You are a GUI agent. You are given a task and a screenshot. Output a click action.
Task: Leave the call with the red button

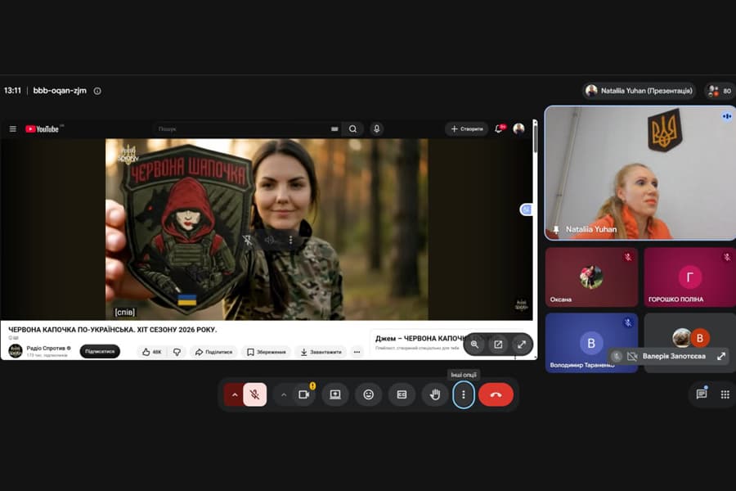coord(496,394)
